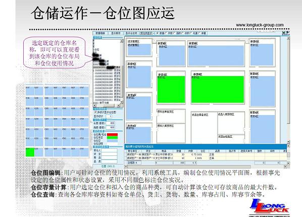Click the warehouse tree scroll right arrow
Image resolution: width=302 pixels, height=217 pixels.
118,105
